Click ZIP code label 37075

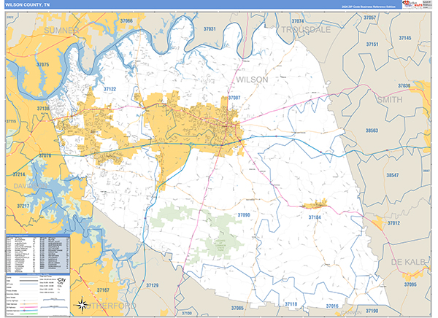pos(42,64)
